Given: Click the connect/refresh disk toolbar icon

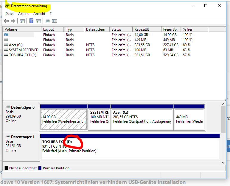Looking at the screenshot, I should pyautogui.click(x=47, y=21).
